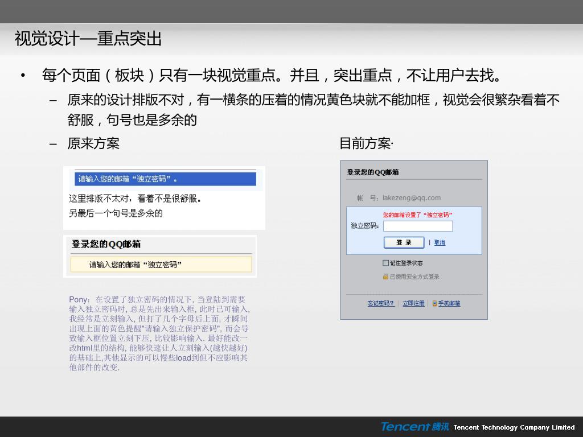This screenshot has width=583, height=437.
Task: Click the phone icon beside 手机邮箱
Action: [434, 303]
